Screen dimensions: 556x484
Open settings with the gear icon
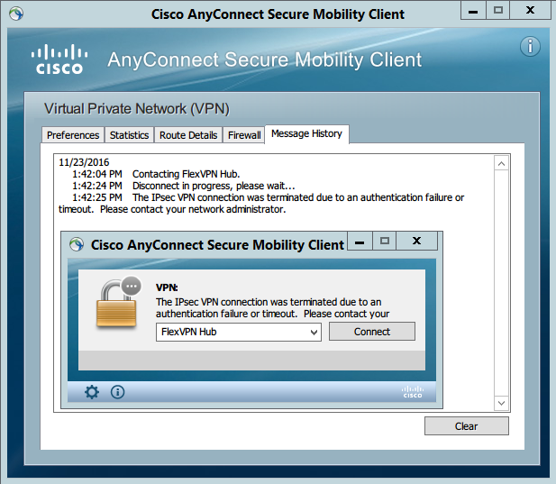click(92, 392)
